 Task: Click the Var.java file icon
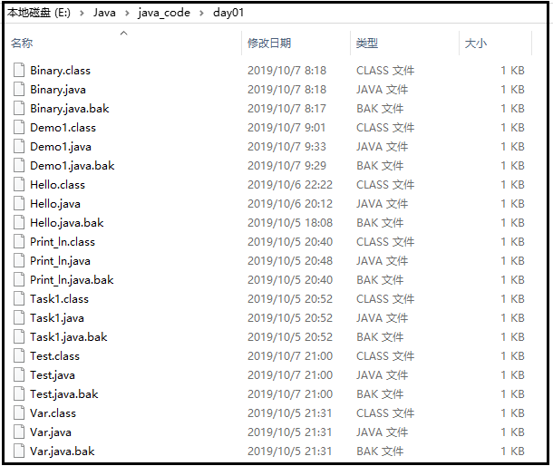click(19, 432)
